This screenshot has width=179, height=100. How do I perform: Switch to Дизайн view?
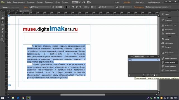(127, 2)
